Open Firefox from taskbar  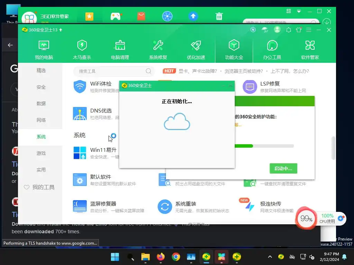pos(160,257)
